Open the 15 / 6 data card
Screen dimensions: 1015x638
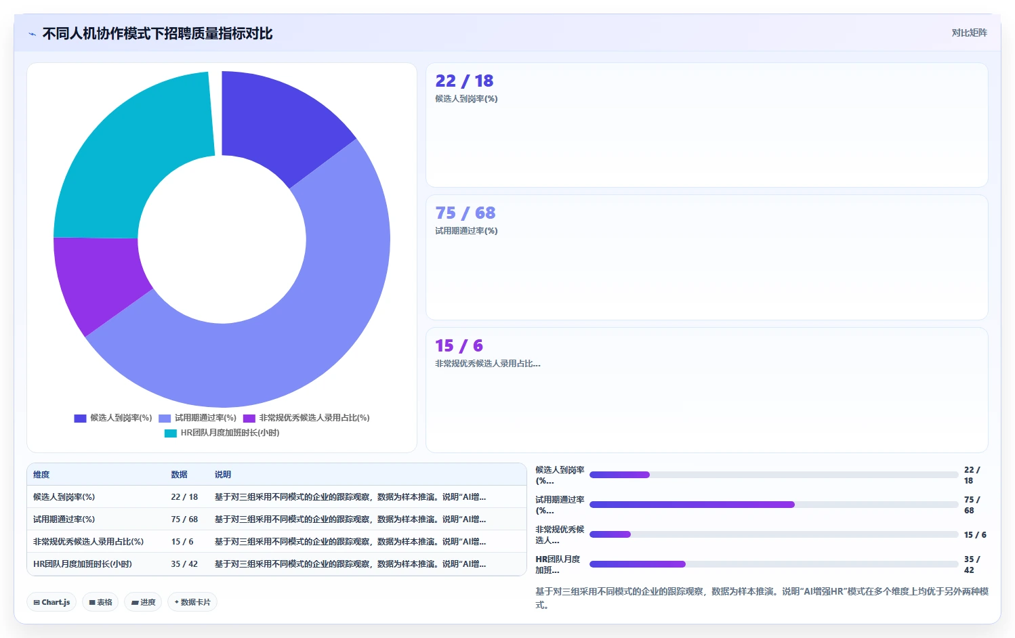707,390
